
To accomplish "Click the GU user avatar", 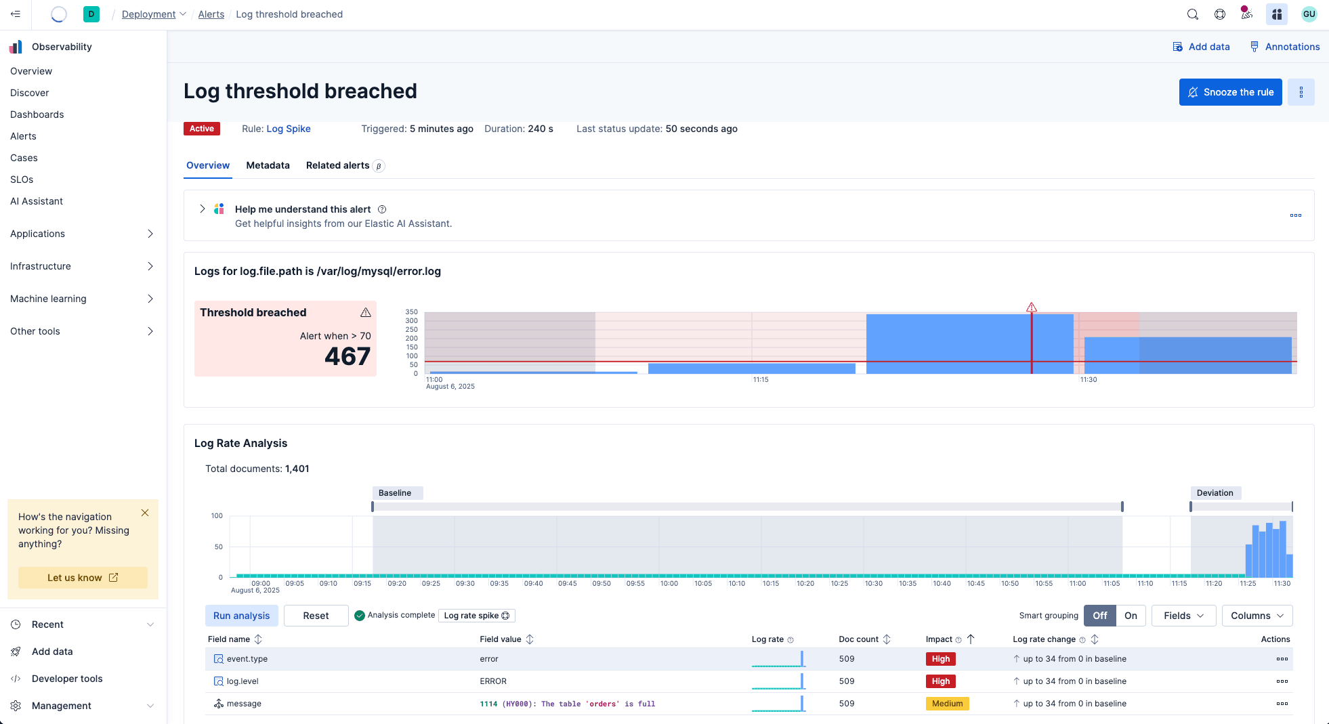I will (1309, 14).
